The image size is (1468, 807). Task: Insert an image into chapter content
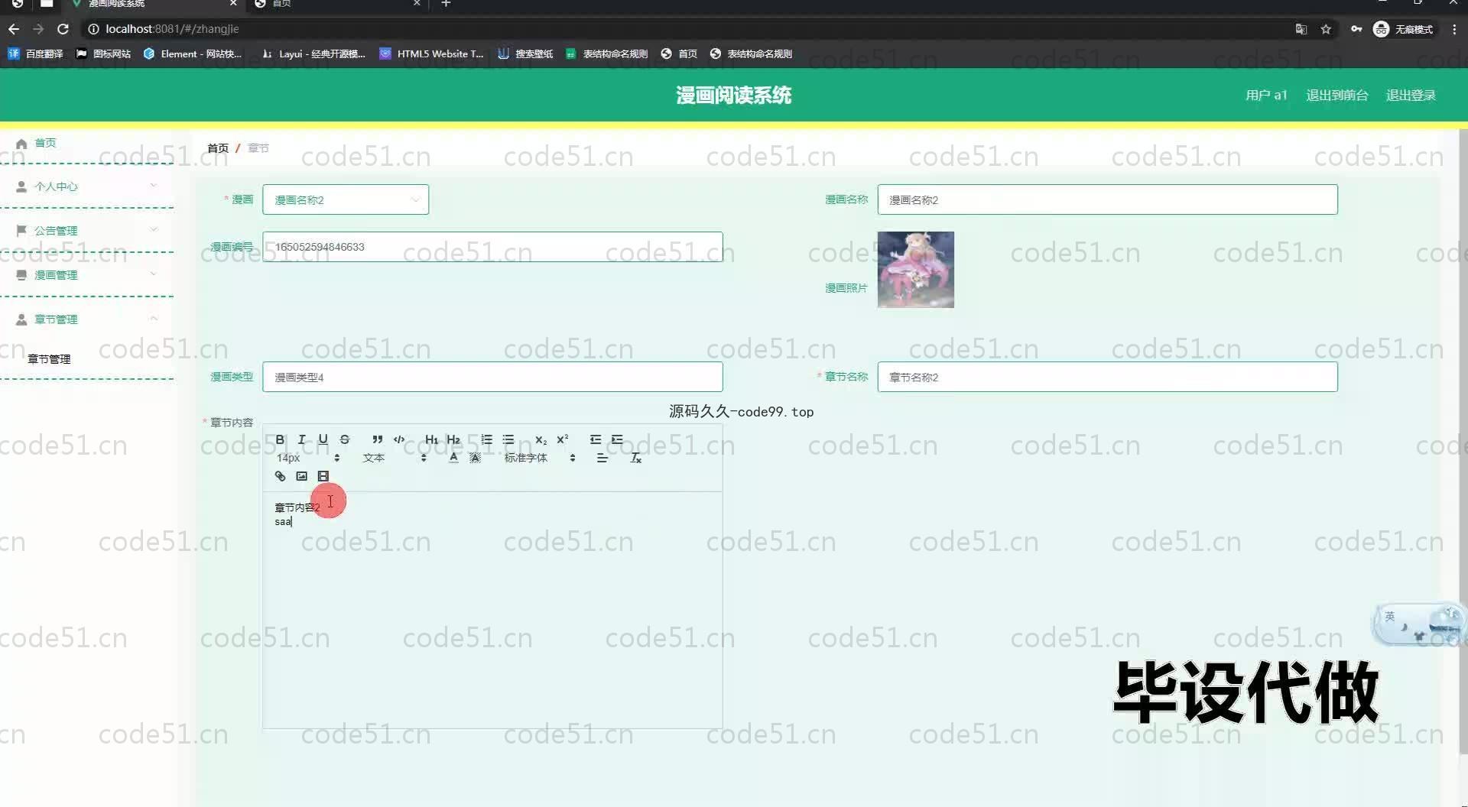301,476
